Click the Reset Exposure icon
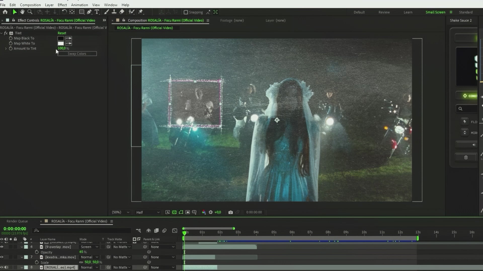The image size is (483, 271). [211, 212]
